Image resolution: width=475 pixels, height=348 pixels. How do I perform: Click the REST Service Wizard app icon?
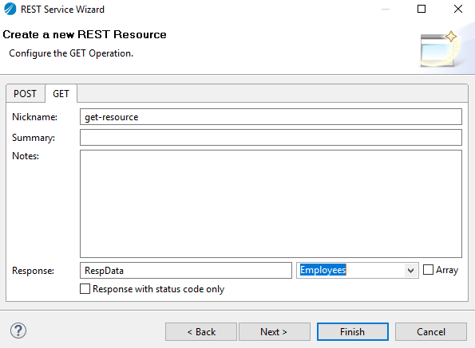(10, 9)
